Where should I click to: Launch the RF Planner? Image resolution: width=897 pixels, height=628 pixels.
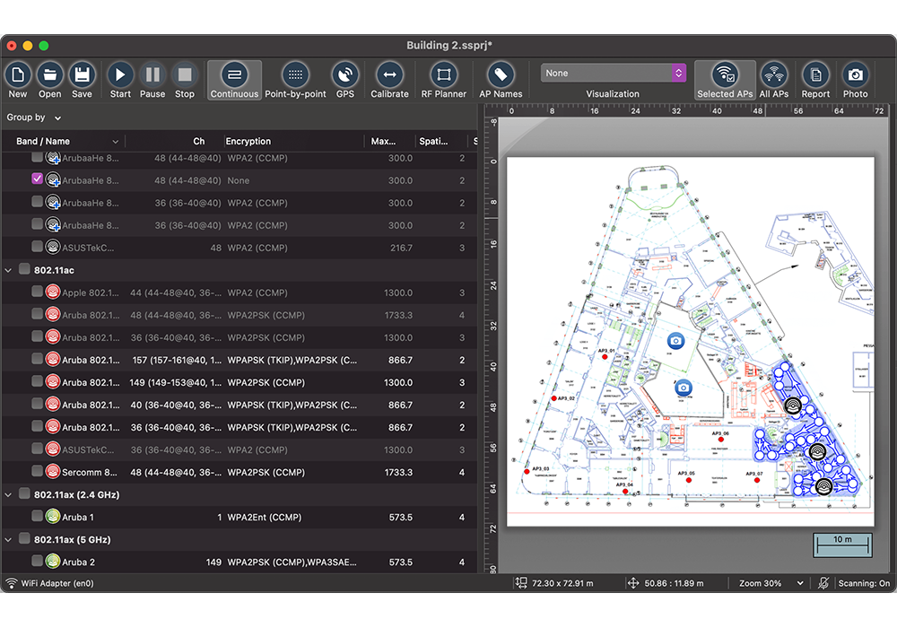(x=443, y=80)
